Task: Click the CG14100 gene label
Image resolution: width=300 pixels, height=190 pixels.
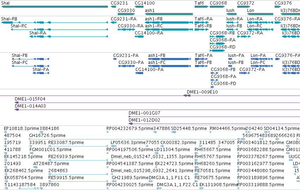Action: tap(145, 3)
